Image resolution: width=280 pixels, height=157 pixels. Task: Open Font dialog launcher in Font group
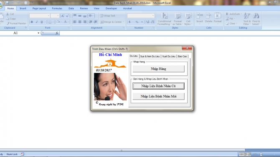click(x=69, y=28)
